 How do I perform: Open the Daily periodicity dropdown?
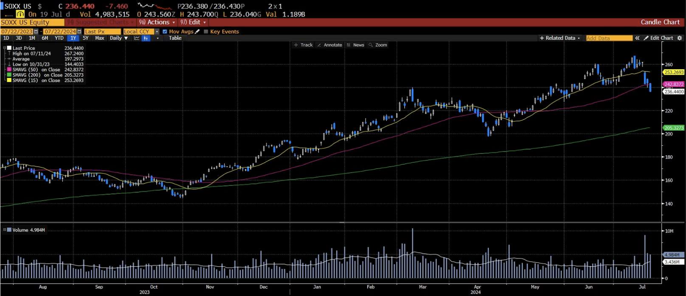coord(119,38)
